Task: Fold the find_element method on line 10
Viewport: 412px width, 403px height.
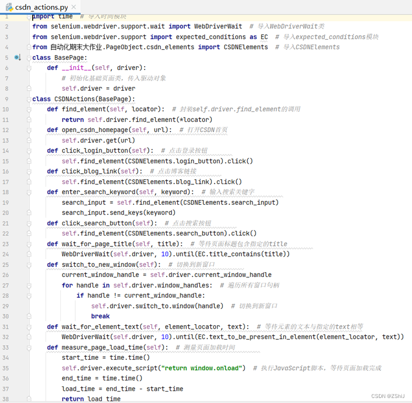Action: point(29,109)
